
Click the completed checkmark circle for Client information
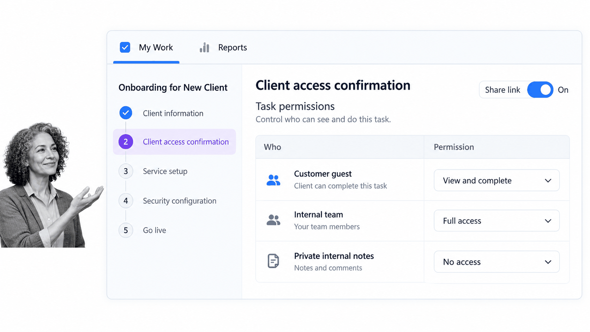click(126, 113)
